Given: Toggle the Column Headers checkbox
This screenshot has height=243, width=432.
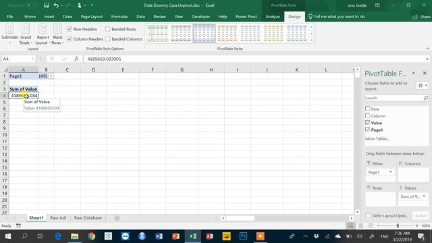Looking at the screenshot, I should [x=70, y=39].
